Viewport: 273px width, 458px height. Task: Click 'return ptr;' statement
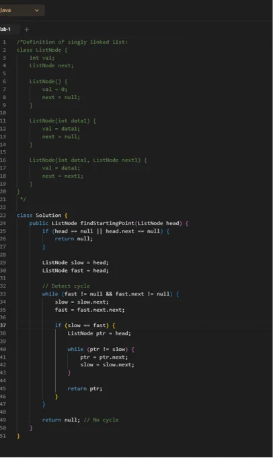[85, 389]
